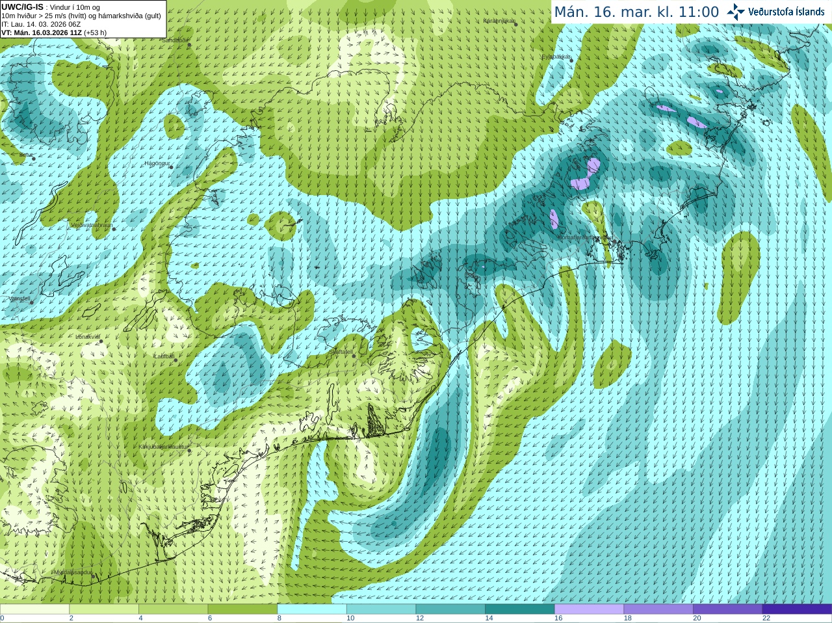Click the legend scale value 16
832x623 pixels.
point(558,618)
